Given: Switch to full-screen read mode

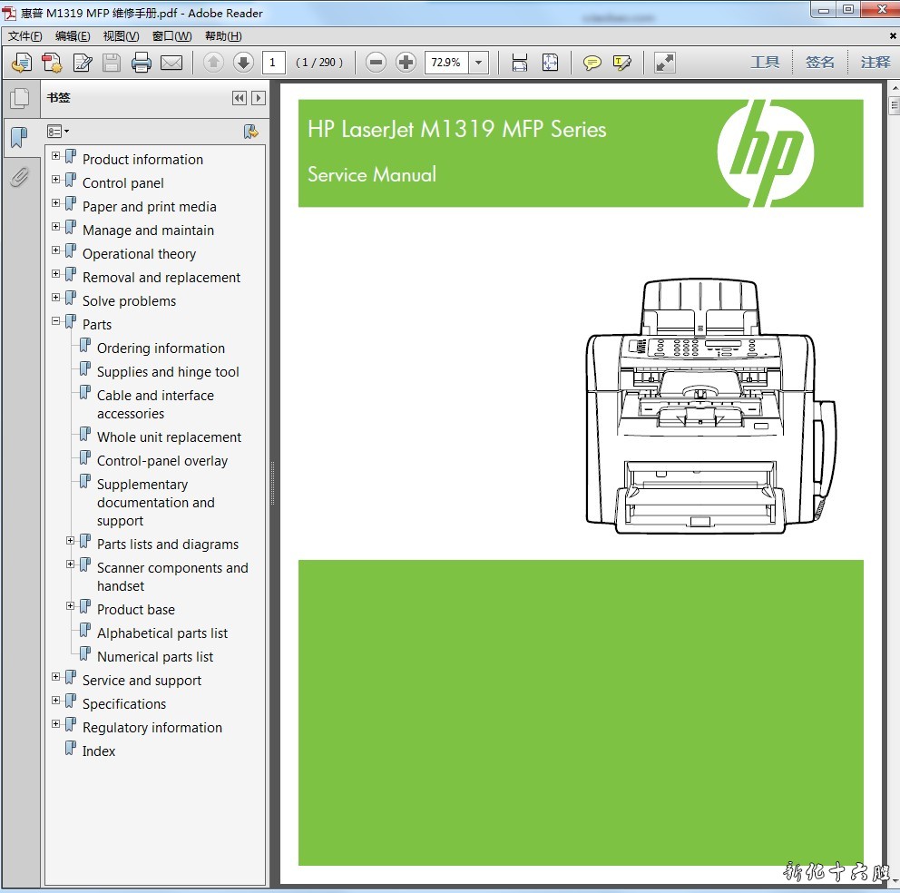Looking at the screenshot, I should pyautogui.click(x=665, y=63).
